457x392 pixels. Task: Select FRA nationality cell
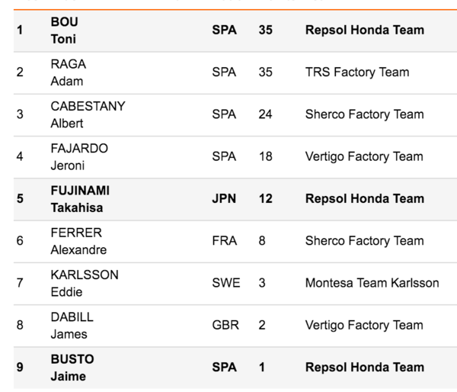coord(224,241)
